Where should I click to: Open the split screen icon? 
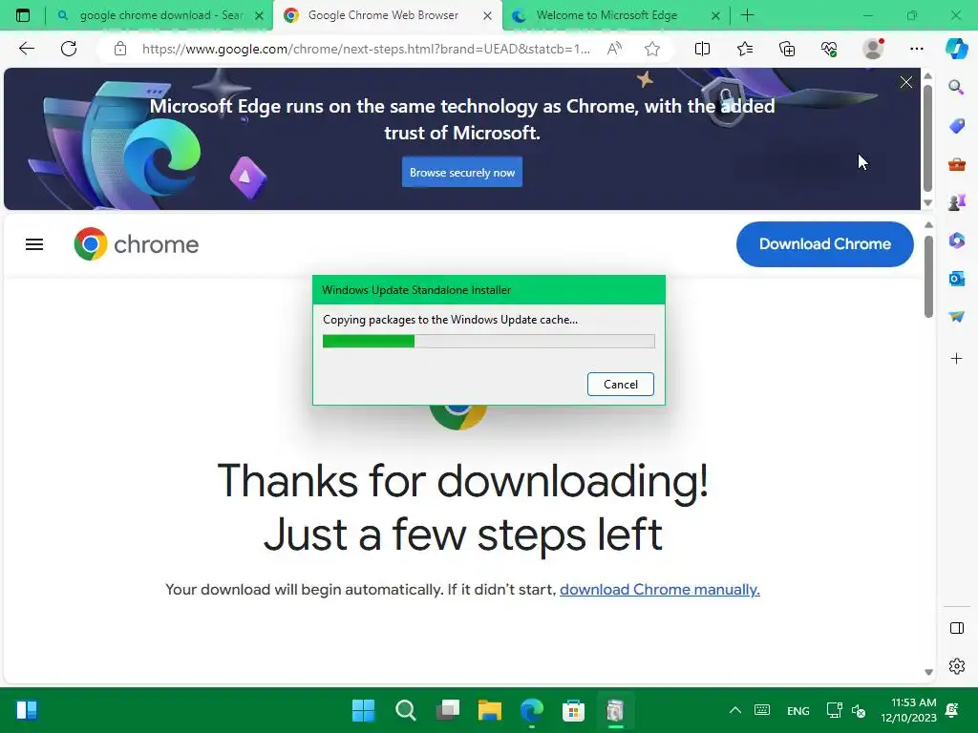(702, 49)
